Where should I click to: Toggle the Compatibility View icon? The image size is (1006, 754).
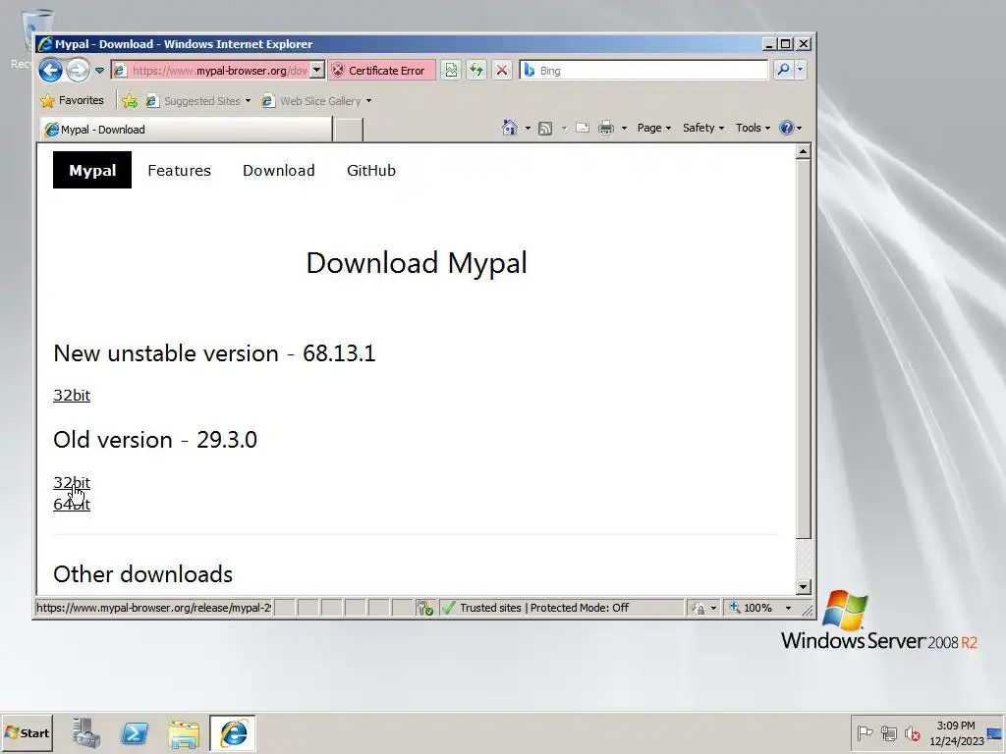click(451, 70)
